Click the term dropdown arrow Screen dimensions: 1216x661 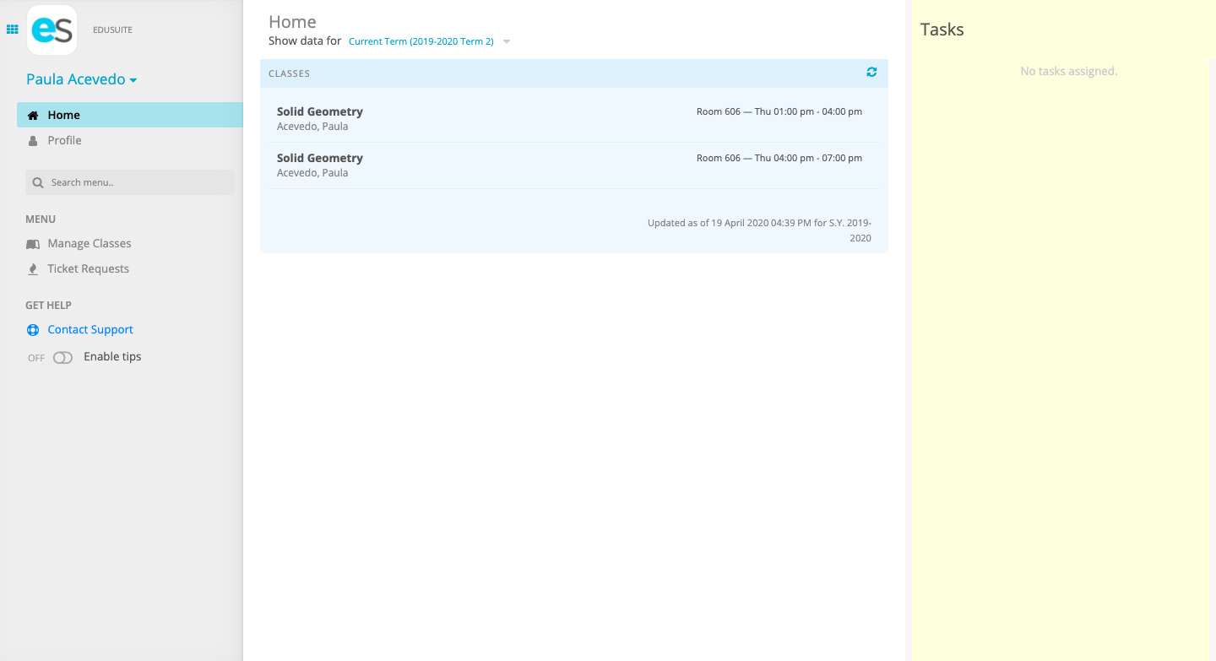click(x=507, y=41)
